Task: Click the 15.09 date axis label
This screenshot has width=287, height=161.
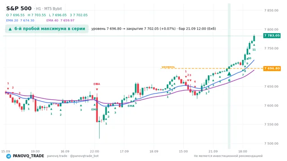Action: coord(6,151)
